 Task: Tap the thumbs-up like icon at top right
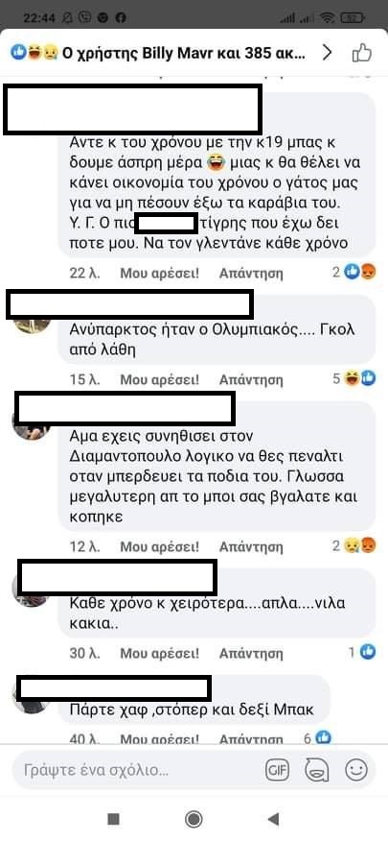362,53
